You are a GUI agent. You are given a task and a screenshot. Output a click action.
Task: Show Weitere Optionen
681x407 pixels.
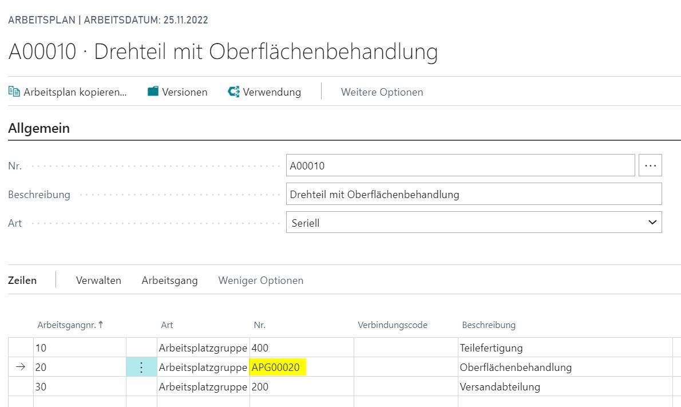click(x=382, y=92)
